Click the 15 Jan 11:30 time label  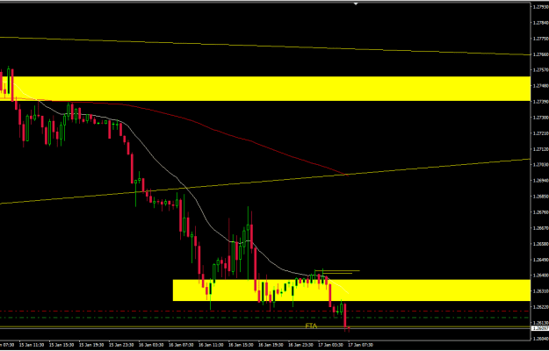click(x=32, y=345)
